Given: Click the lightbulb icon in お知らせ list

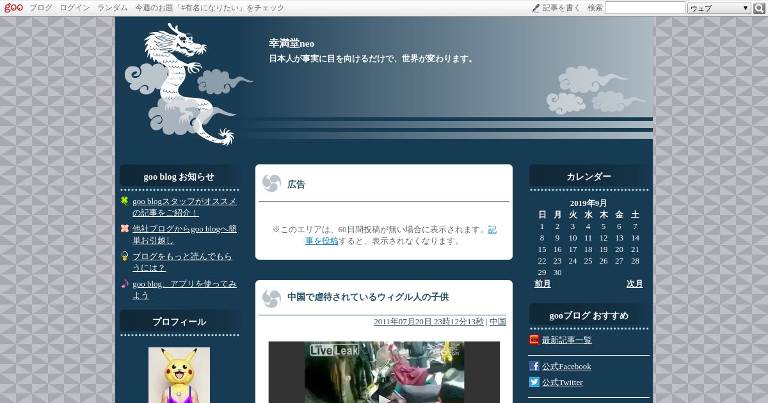Looking at the screenshot, I should pyautogui.click(x=125, y=256).
